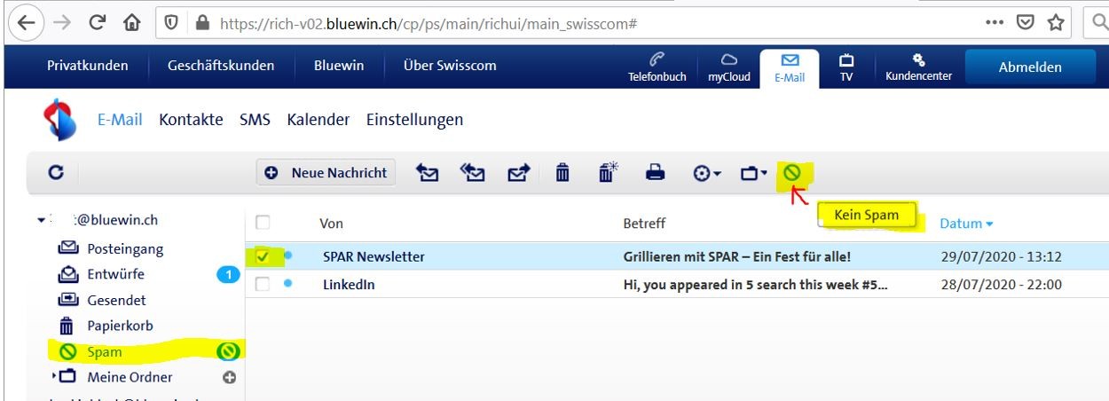
Task: Click the empty Spam icon beside the folder
Action: (230, 352)
